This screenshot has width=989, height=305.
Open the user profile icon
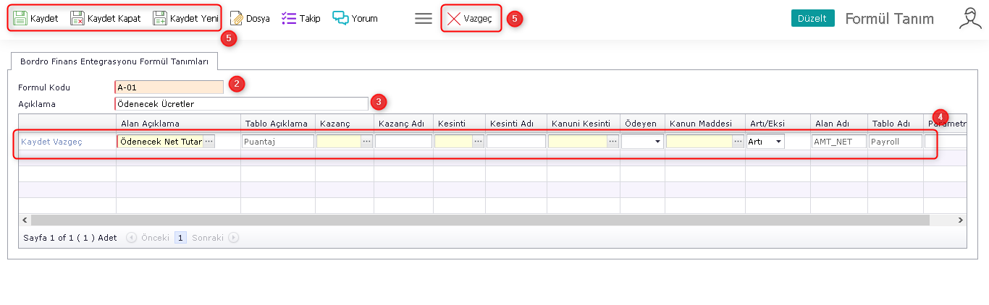click(x=969, y=19)
